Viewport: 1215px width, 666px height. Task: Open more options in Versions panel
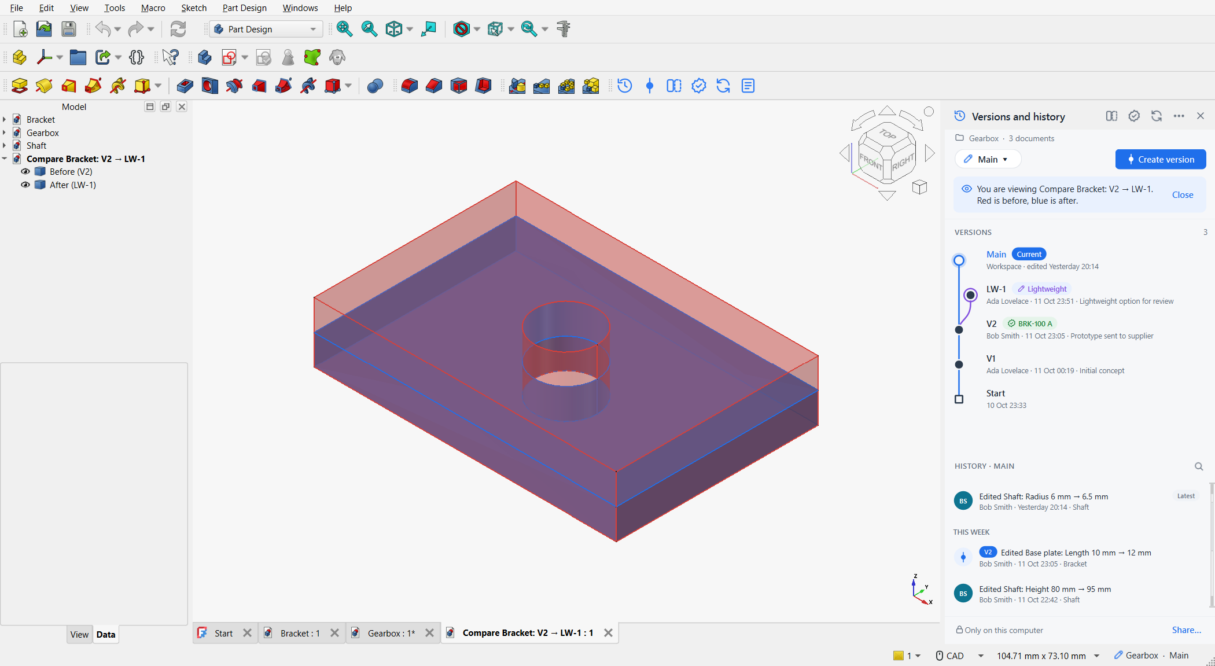click(1179, 116)
